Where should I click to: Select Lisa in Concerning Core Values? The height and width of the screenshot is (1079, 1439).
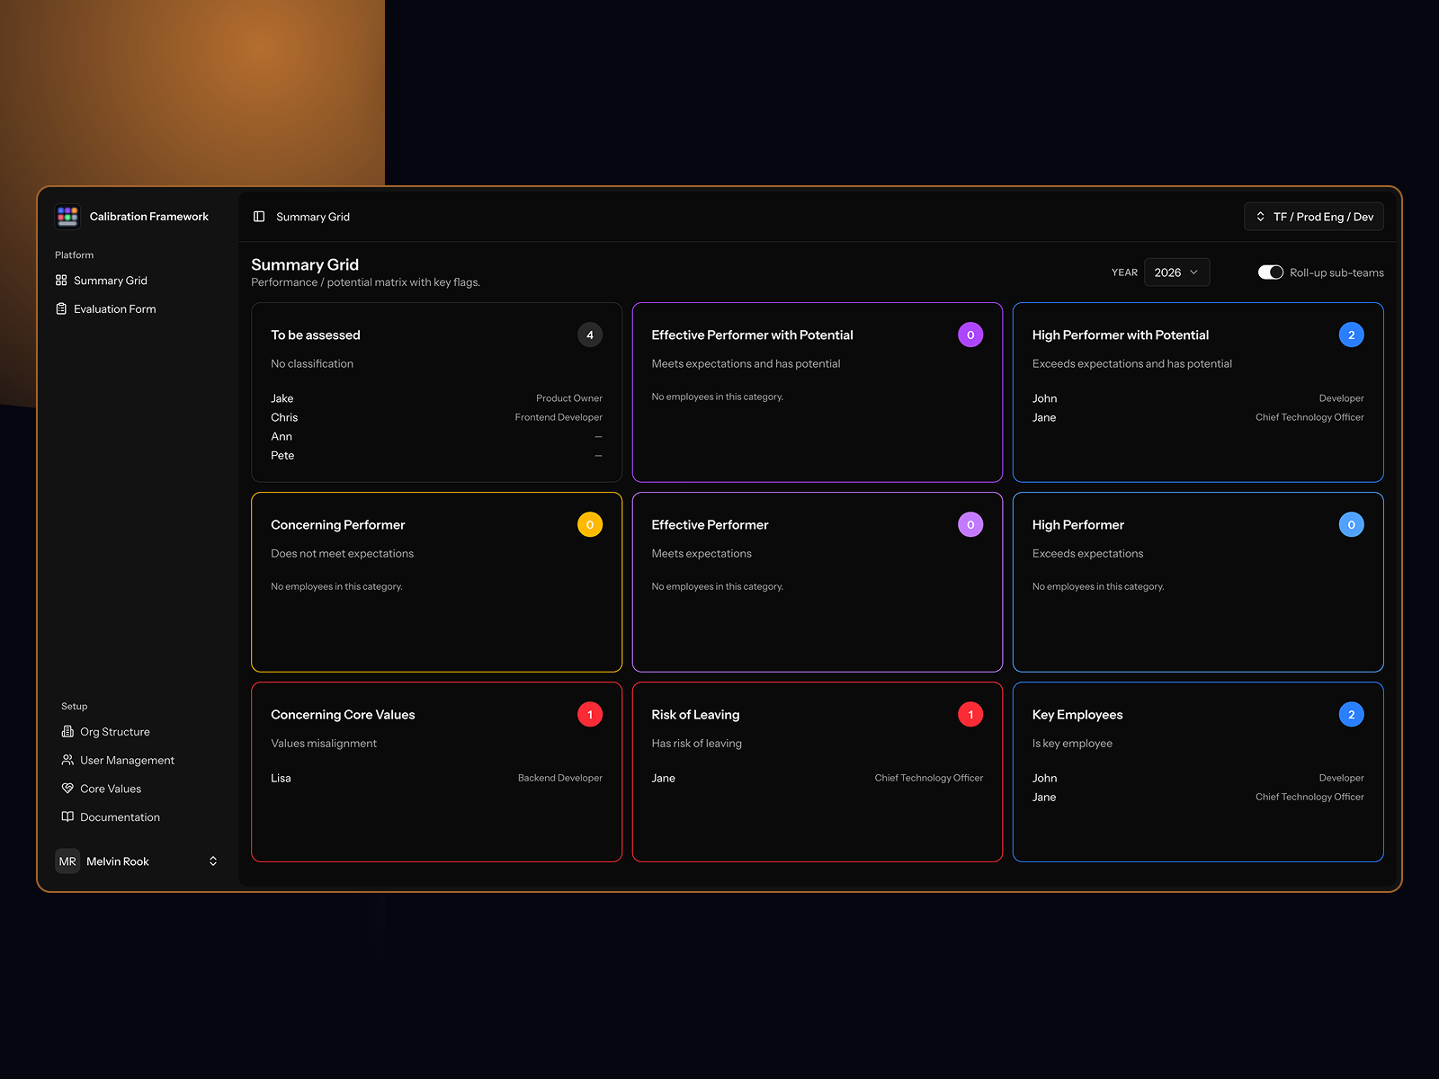tap(281, 778)
